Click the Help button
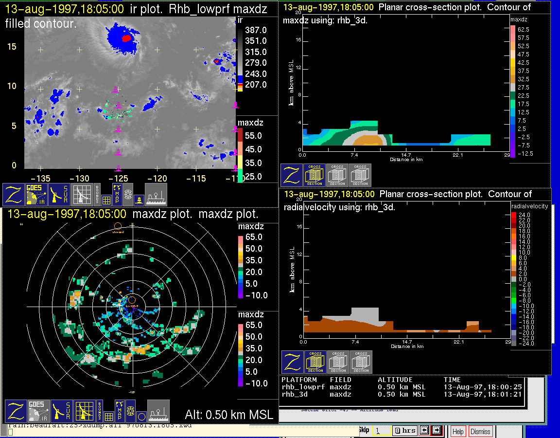Viewport: 560px width, 438px height. coord(458,431)
